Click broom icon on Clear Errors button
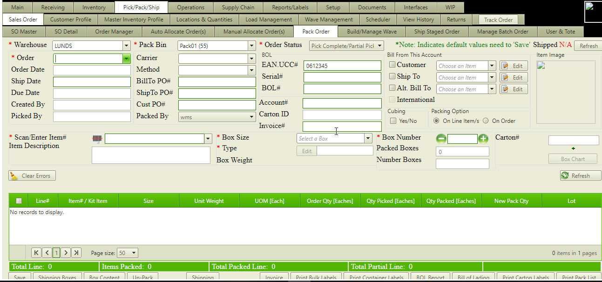 click(15, 176)
